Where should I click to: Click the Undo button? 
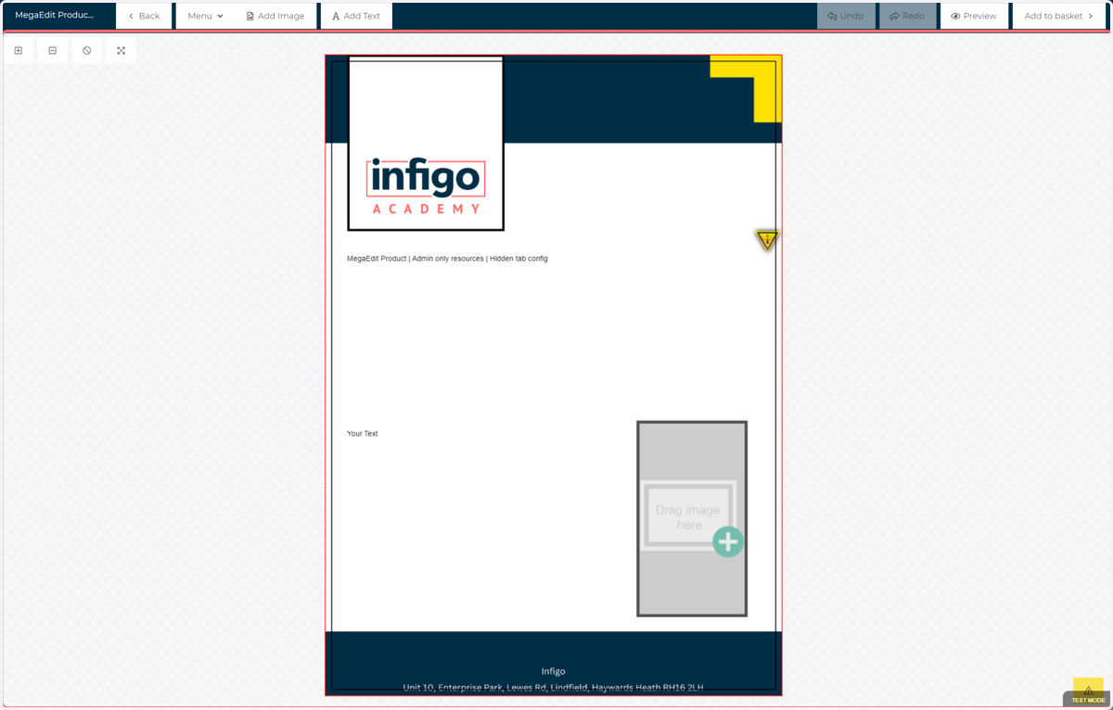point(846,16)
